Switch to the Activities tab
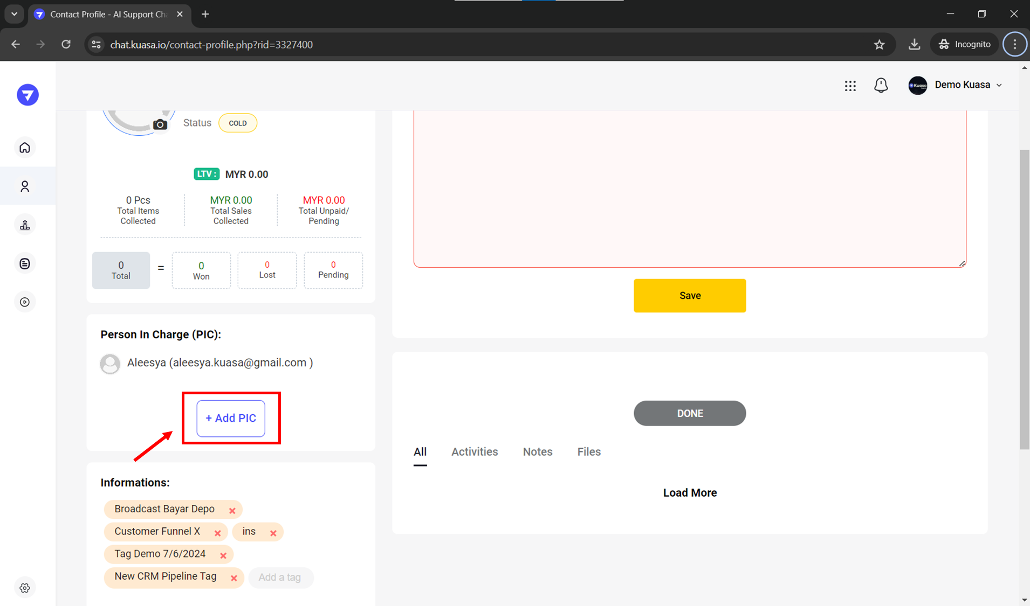Viewport: 1030px width, 606px height. pos(474,452)
